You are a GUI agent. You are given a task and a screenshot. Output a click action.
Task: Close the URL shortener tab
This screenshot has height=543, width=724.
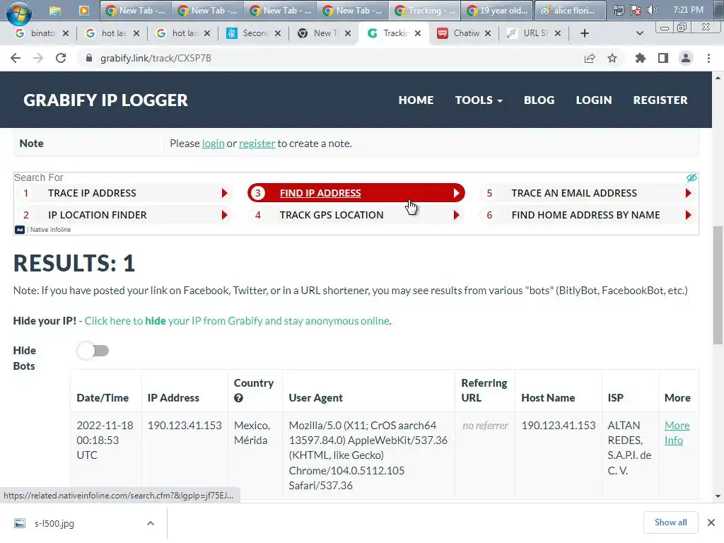click(x=558, y=33)
